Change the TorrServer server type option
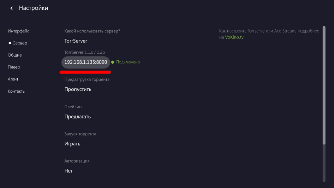 click(x=76, y=41)
